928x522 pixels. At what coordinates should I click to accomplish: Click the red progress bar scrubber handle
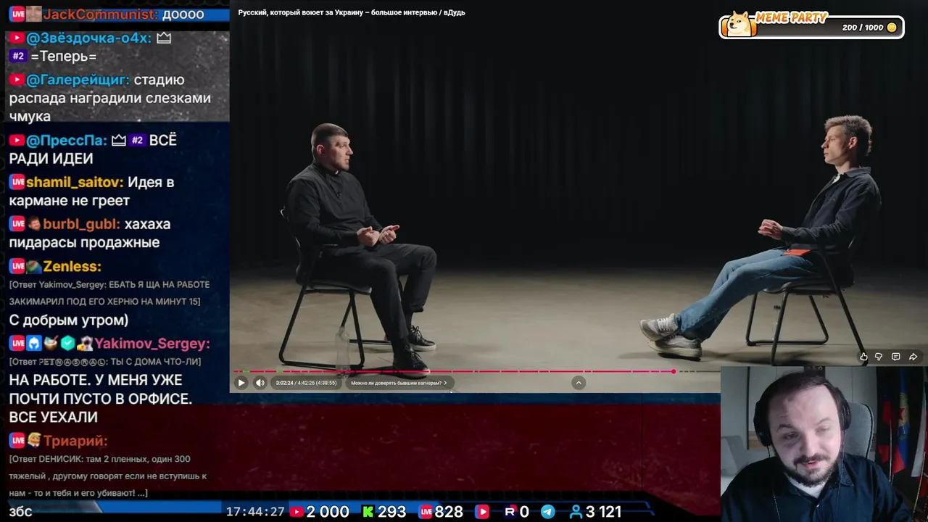[x=673, y=371]
